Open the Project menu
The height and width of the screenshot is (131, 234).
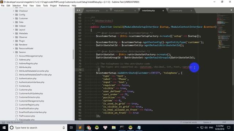click(53, 5)
